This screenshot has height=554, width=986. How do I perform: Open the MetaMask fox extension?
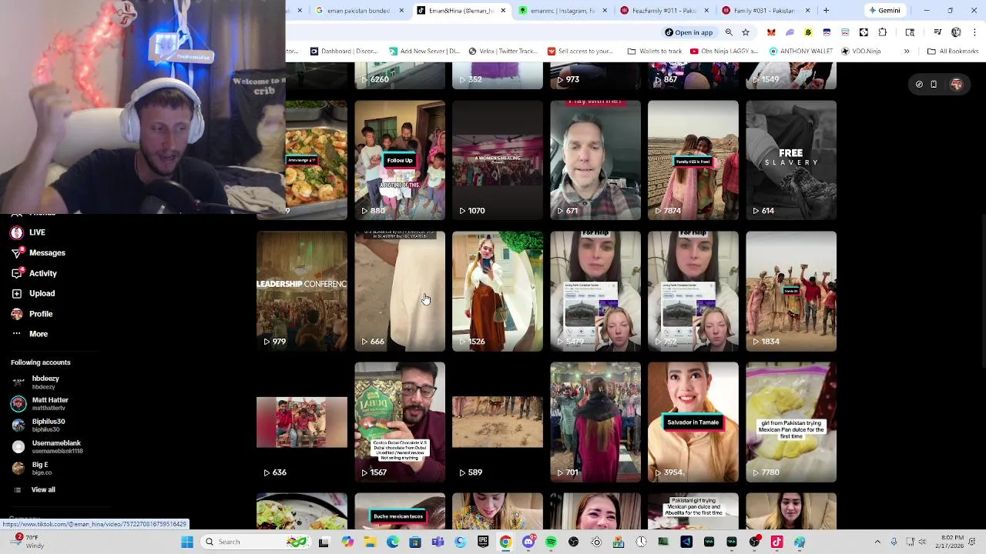(x=771, y=32)
